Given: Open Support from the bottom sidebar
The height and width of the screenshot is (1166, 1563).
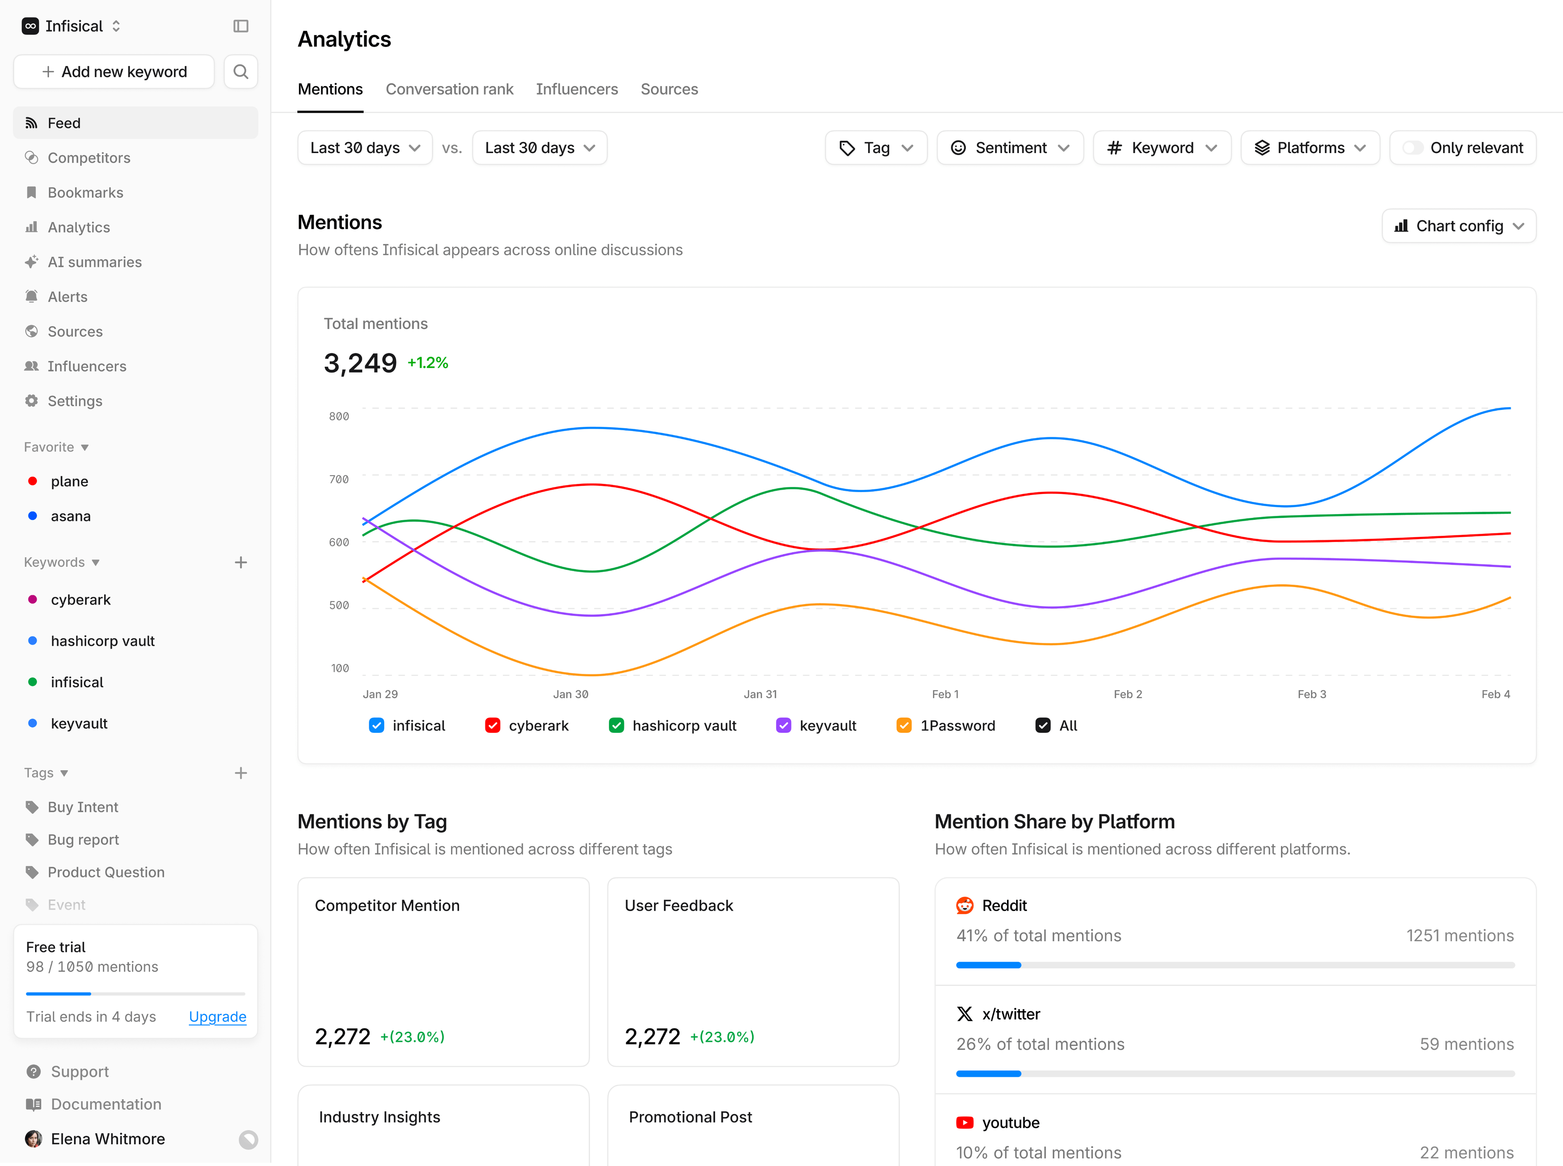Looking at the screenshot, I should 79,1071.
